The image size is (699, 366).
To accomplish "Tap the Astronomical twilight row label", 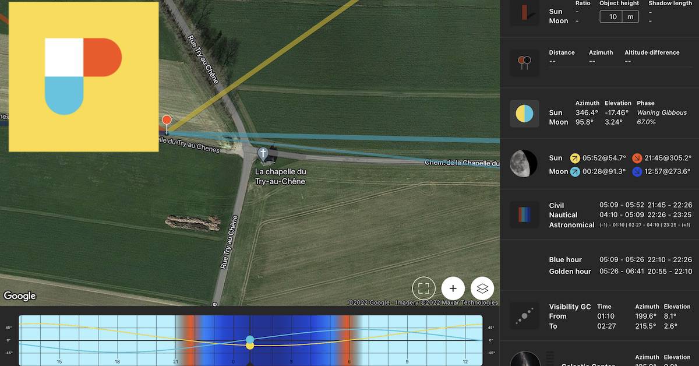I will pos(572,225).
